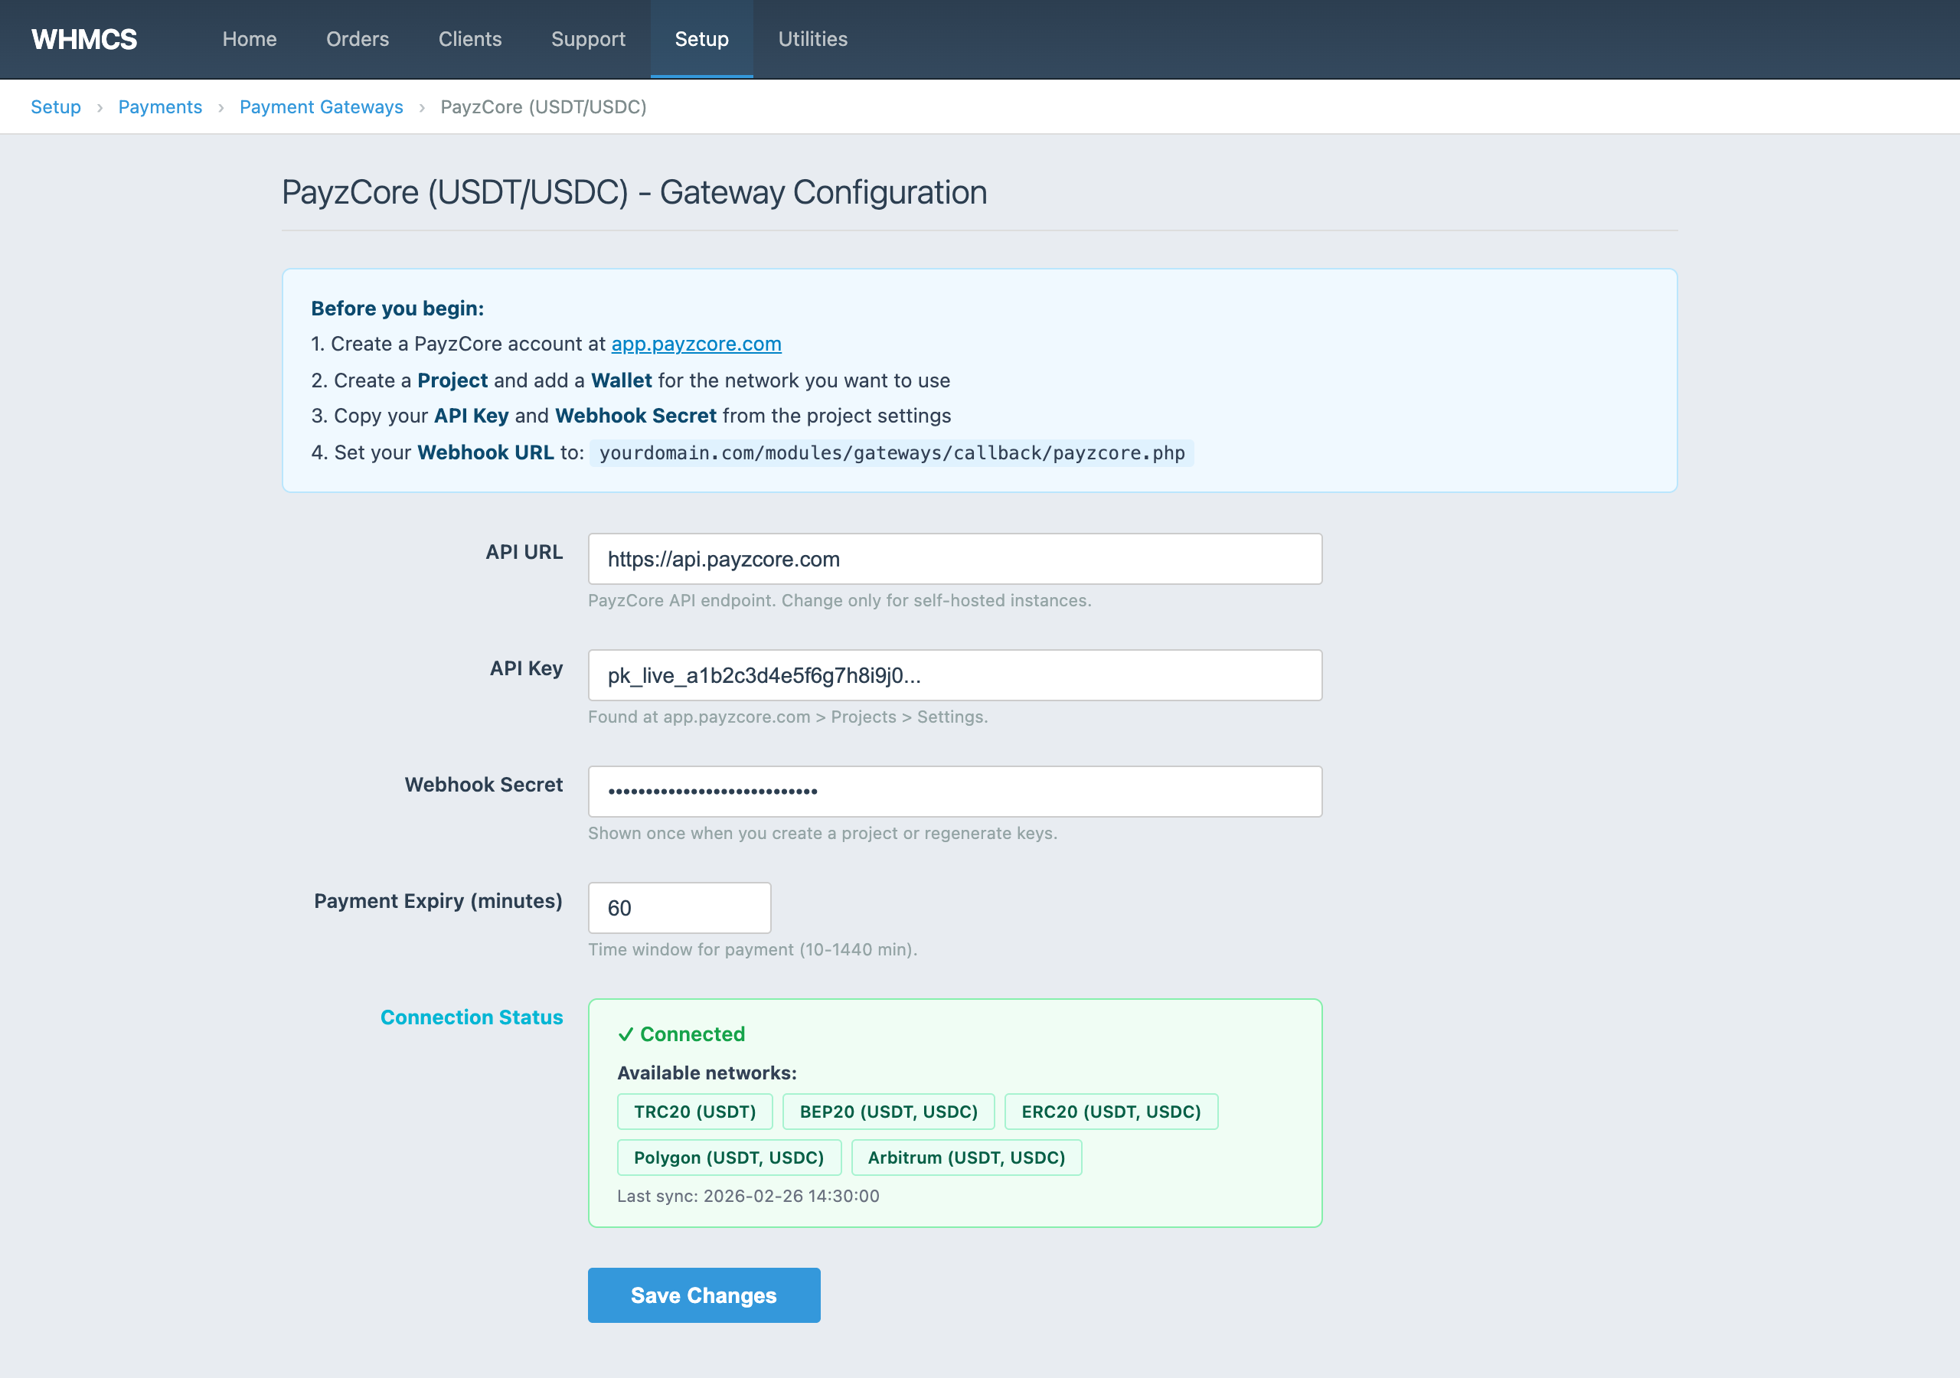Click the webhook callback URL code snippet

tap(891, 453)
